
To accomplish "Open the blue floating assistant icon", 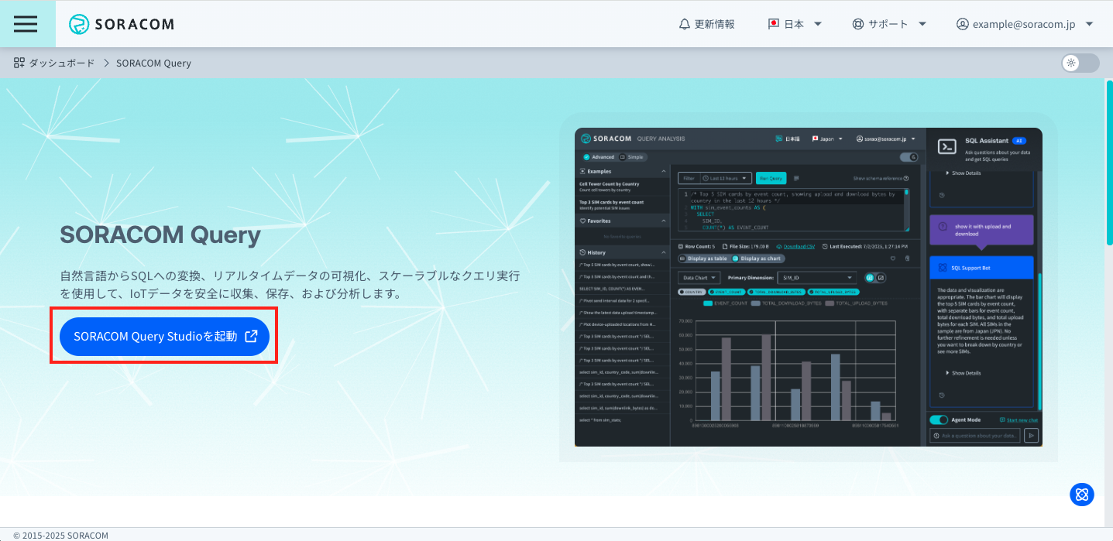I will (1082, 494).
